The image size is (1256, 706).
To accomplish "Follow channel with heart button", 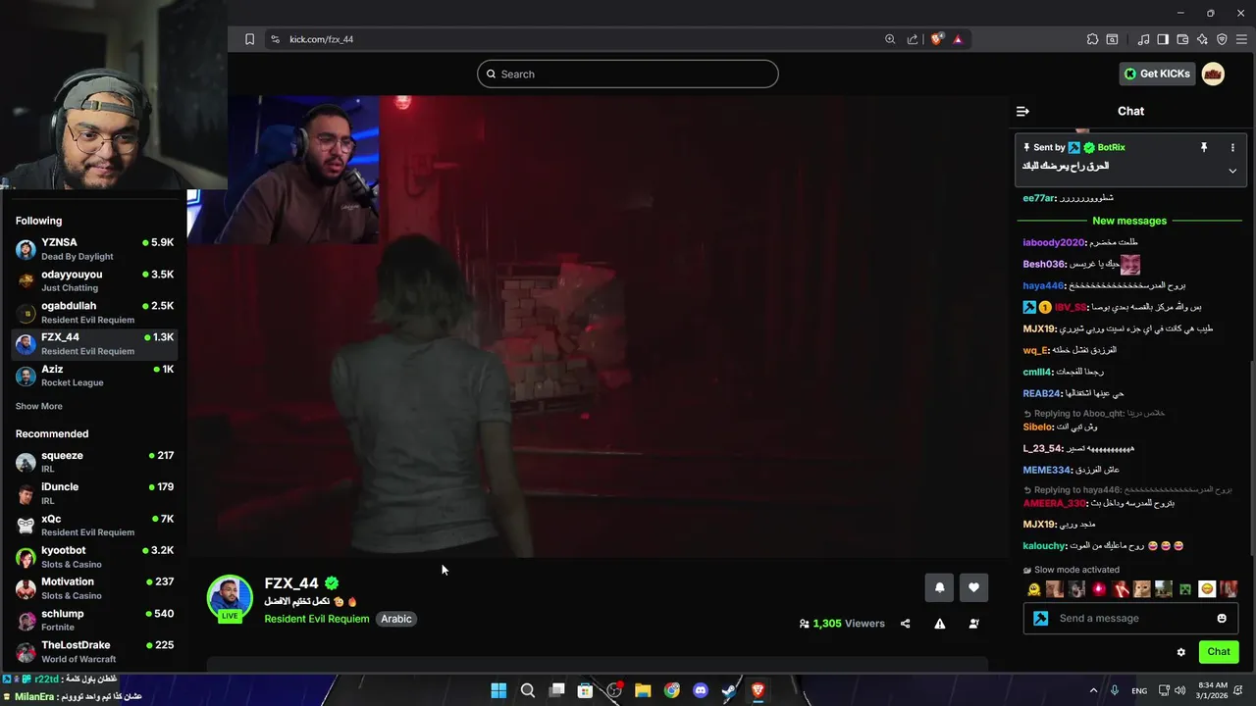I will coord(973,587).
